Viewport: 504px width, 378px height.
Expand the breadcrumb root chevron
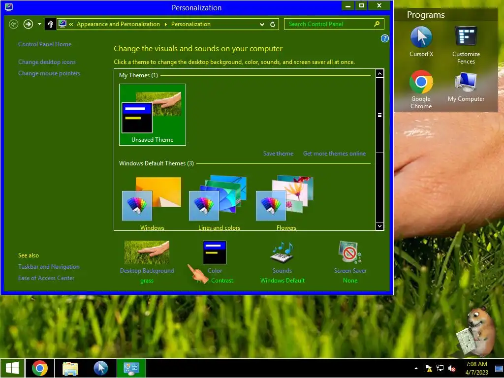(71, 24)
